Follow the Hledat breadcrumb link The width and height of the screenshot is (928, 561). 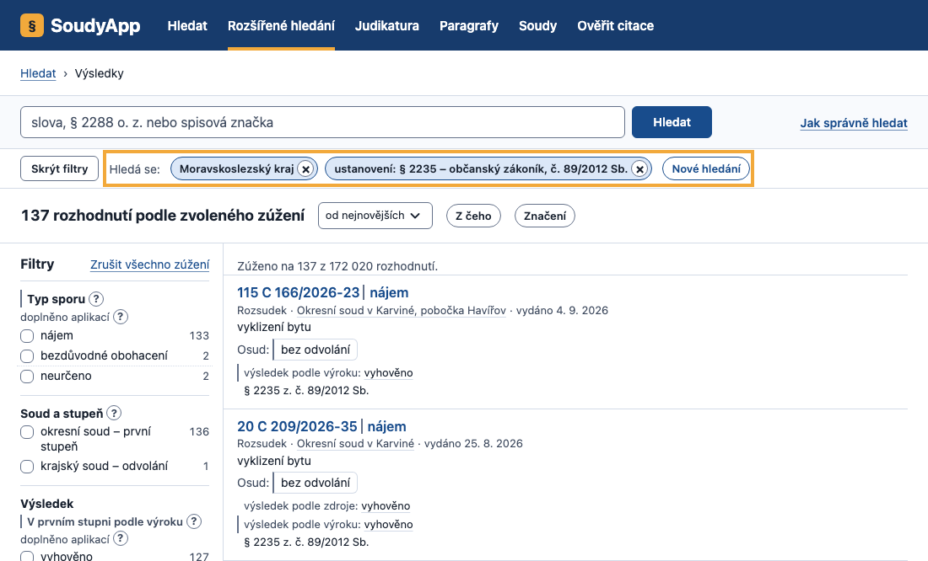[x=38, y=73]
